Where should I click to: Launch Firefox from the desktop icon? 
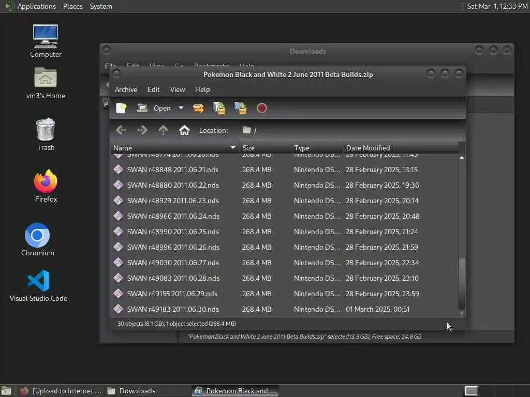click(46, 186)
